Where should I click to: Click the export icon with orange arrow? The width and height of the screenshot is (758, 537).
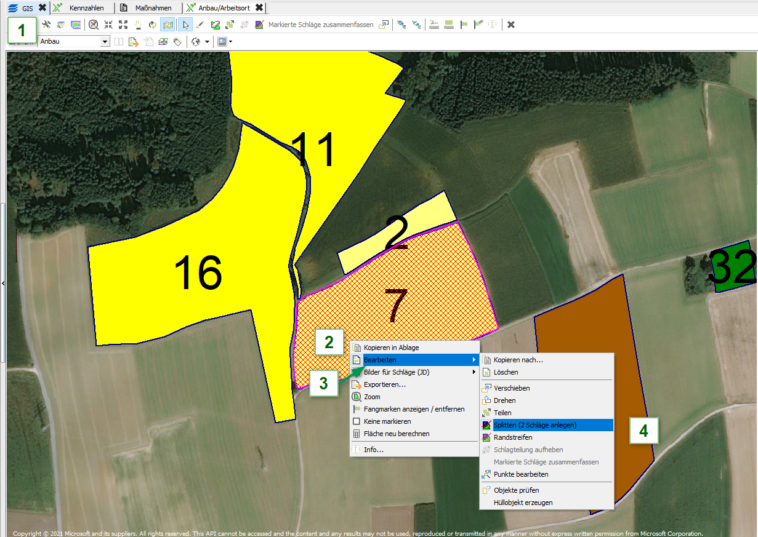[x=133, y=42]
